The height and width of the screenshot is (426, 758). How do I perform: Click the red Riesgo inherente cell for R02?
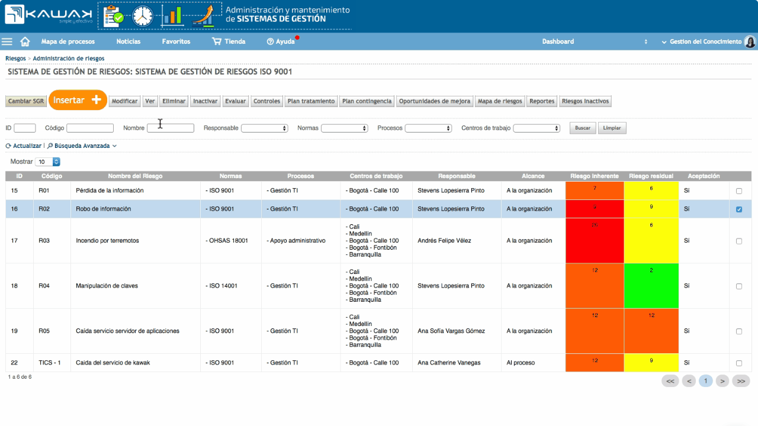pos(594,208)
